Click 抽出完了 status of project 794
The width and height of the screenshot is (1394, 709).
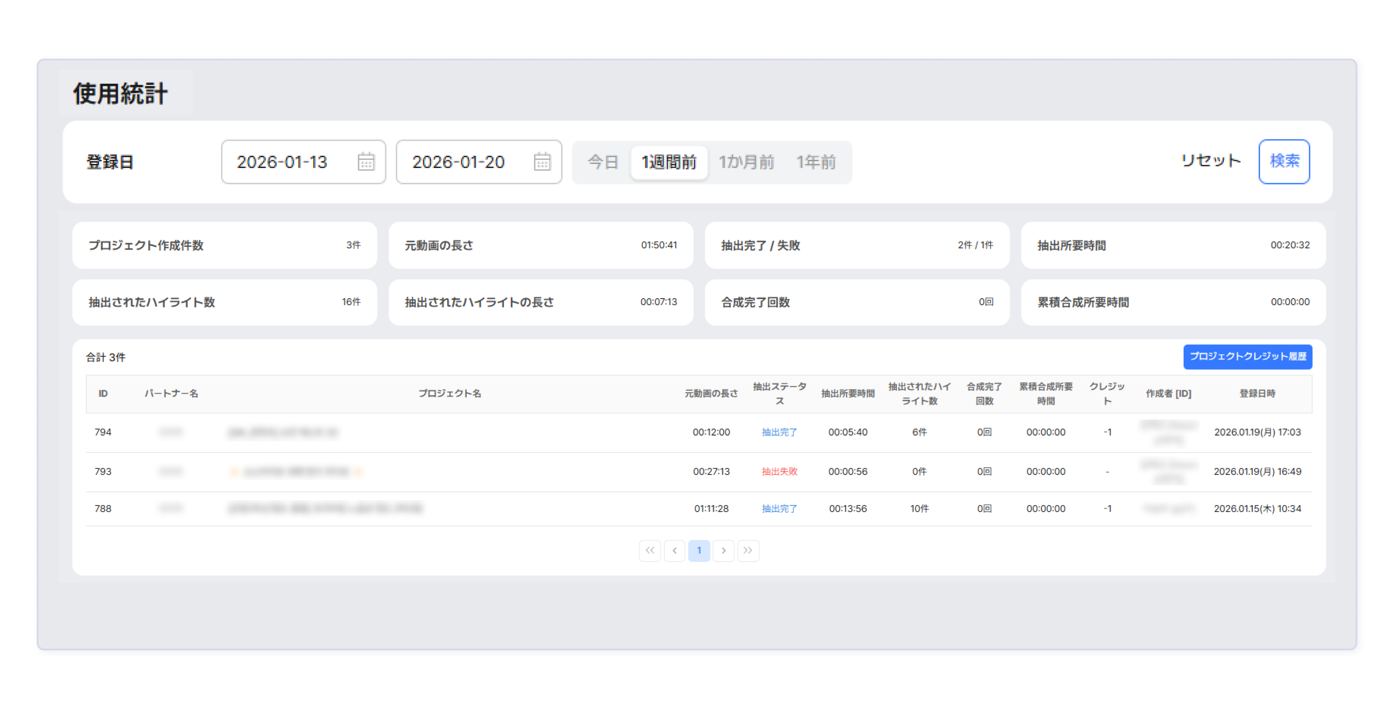pos(779,432)
